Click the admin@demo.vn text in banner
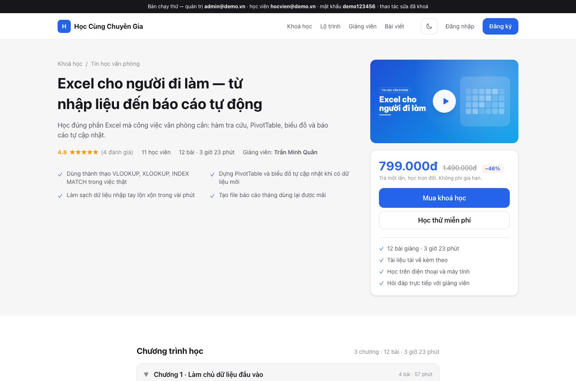This screenshot has width=576, height=381. pyautogui.click(x=225, y=7)
